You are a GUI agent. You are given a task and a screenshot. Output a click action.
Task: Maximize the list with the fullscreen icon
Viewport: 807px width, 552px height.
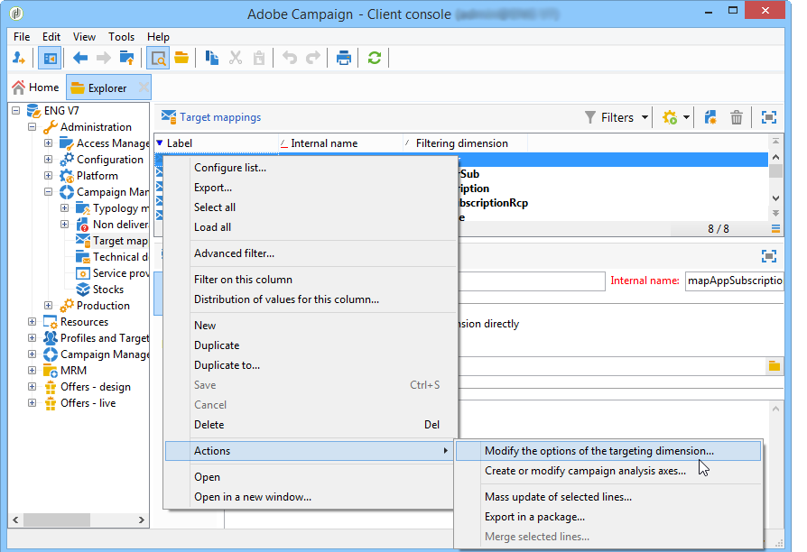[x=769, y=117]
